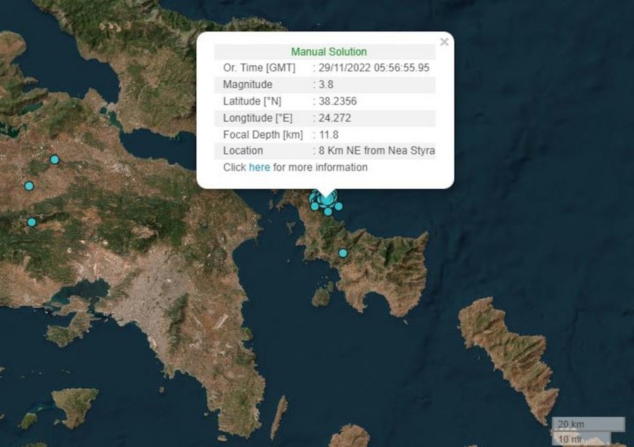Image resolution: width=634 pixels, height=447 pixels.
Task: Click the middle of the three western markers
Action: (x=29, y=186)
